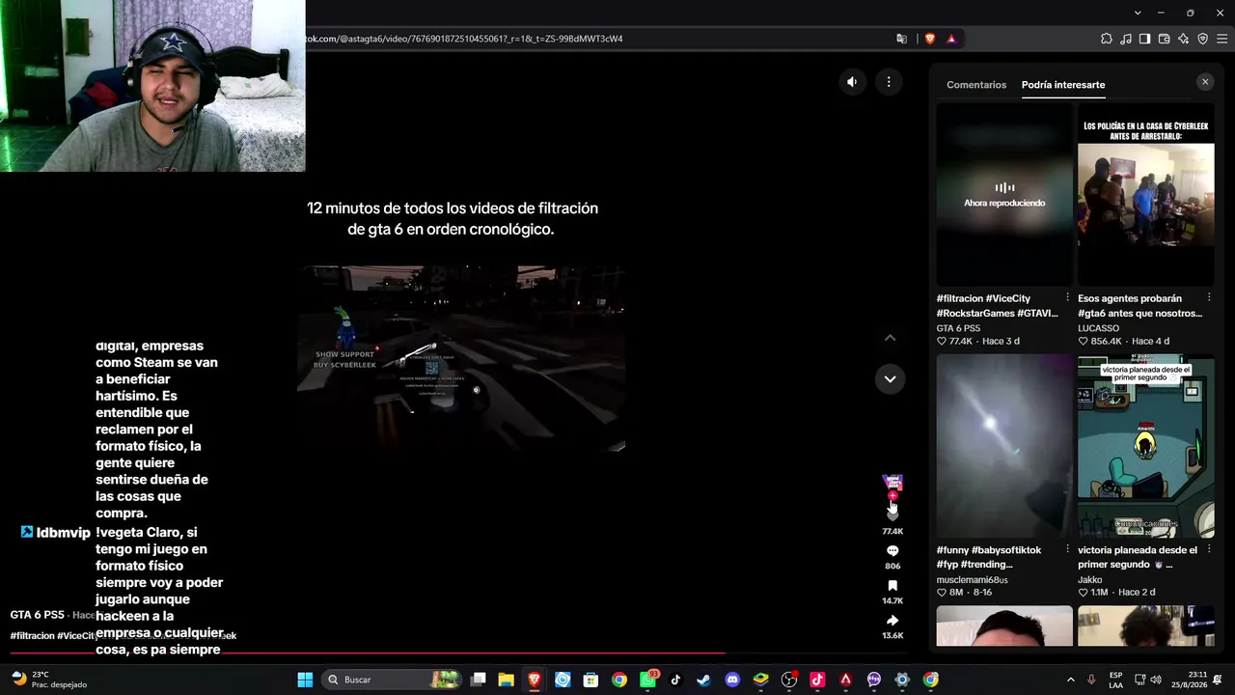
Task: Visit the Jakko creator profile
Action: pyautogui.click(x=1090, y=580)
